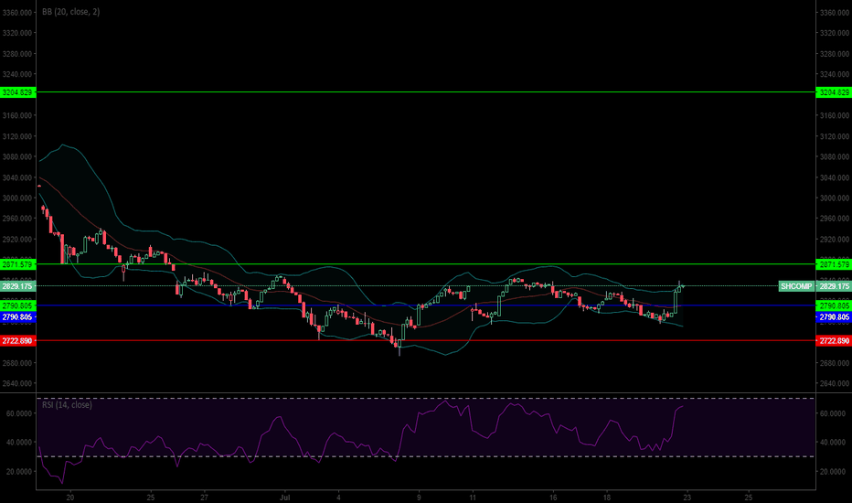
Task: Click the blue 2790.805 label on right axis
Action: tap(834, 317)
